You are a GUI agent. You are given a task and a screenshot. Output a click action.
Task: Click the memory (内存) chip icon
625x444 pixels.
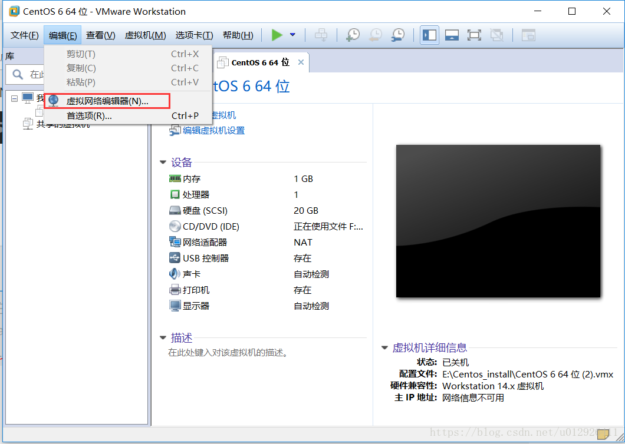coord(175,179)
